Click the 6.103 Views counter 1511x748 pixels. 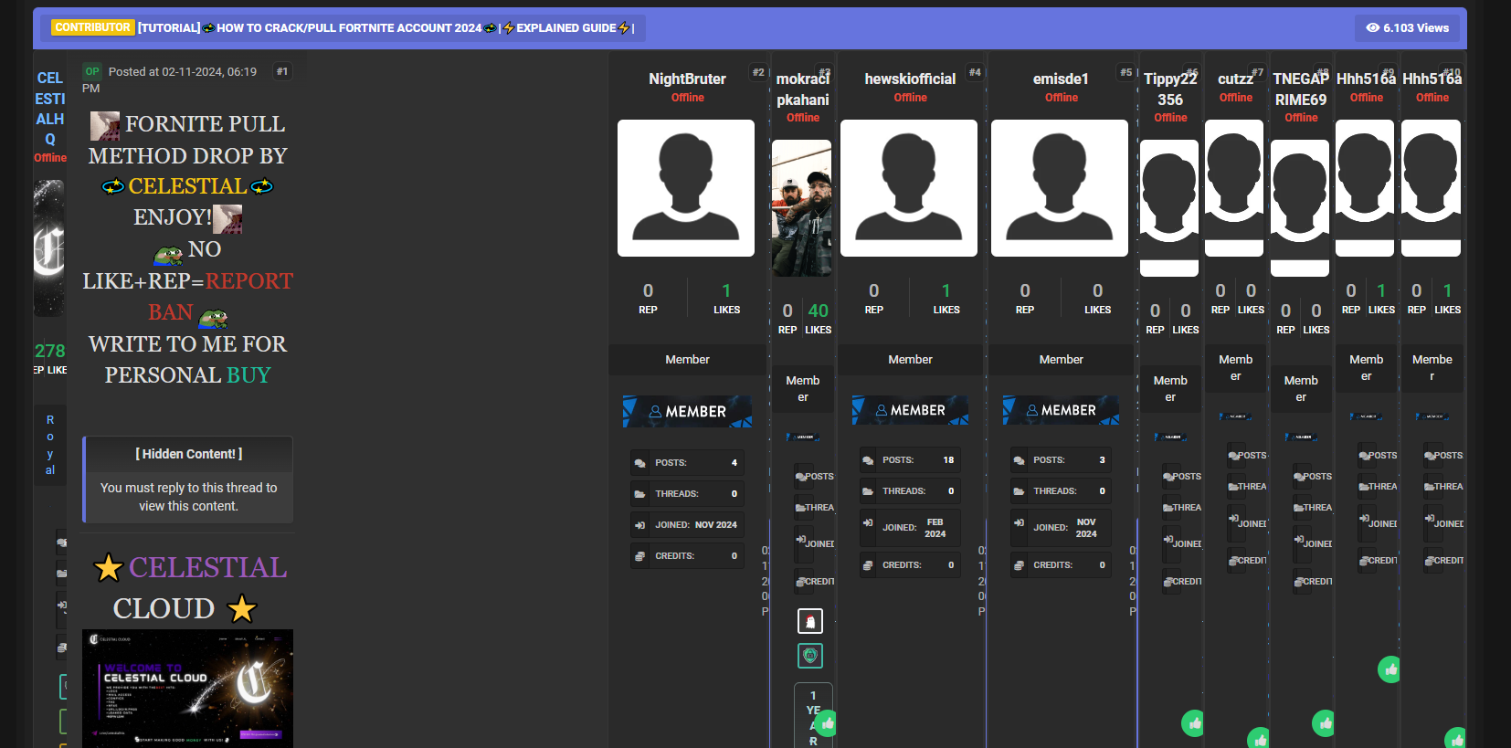(1407, 27)
